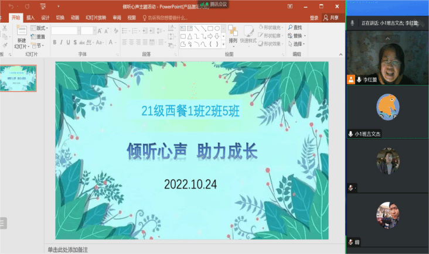
Task: Toggle Italic formatting
Action: (62, 42)
